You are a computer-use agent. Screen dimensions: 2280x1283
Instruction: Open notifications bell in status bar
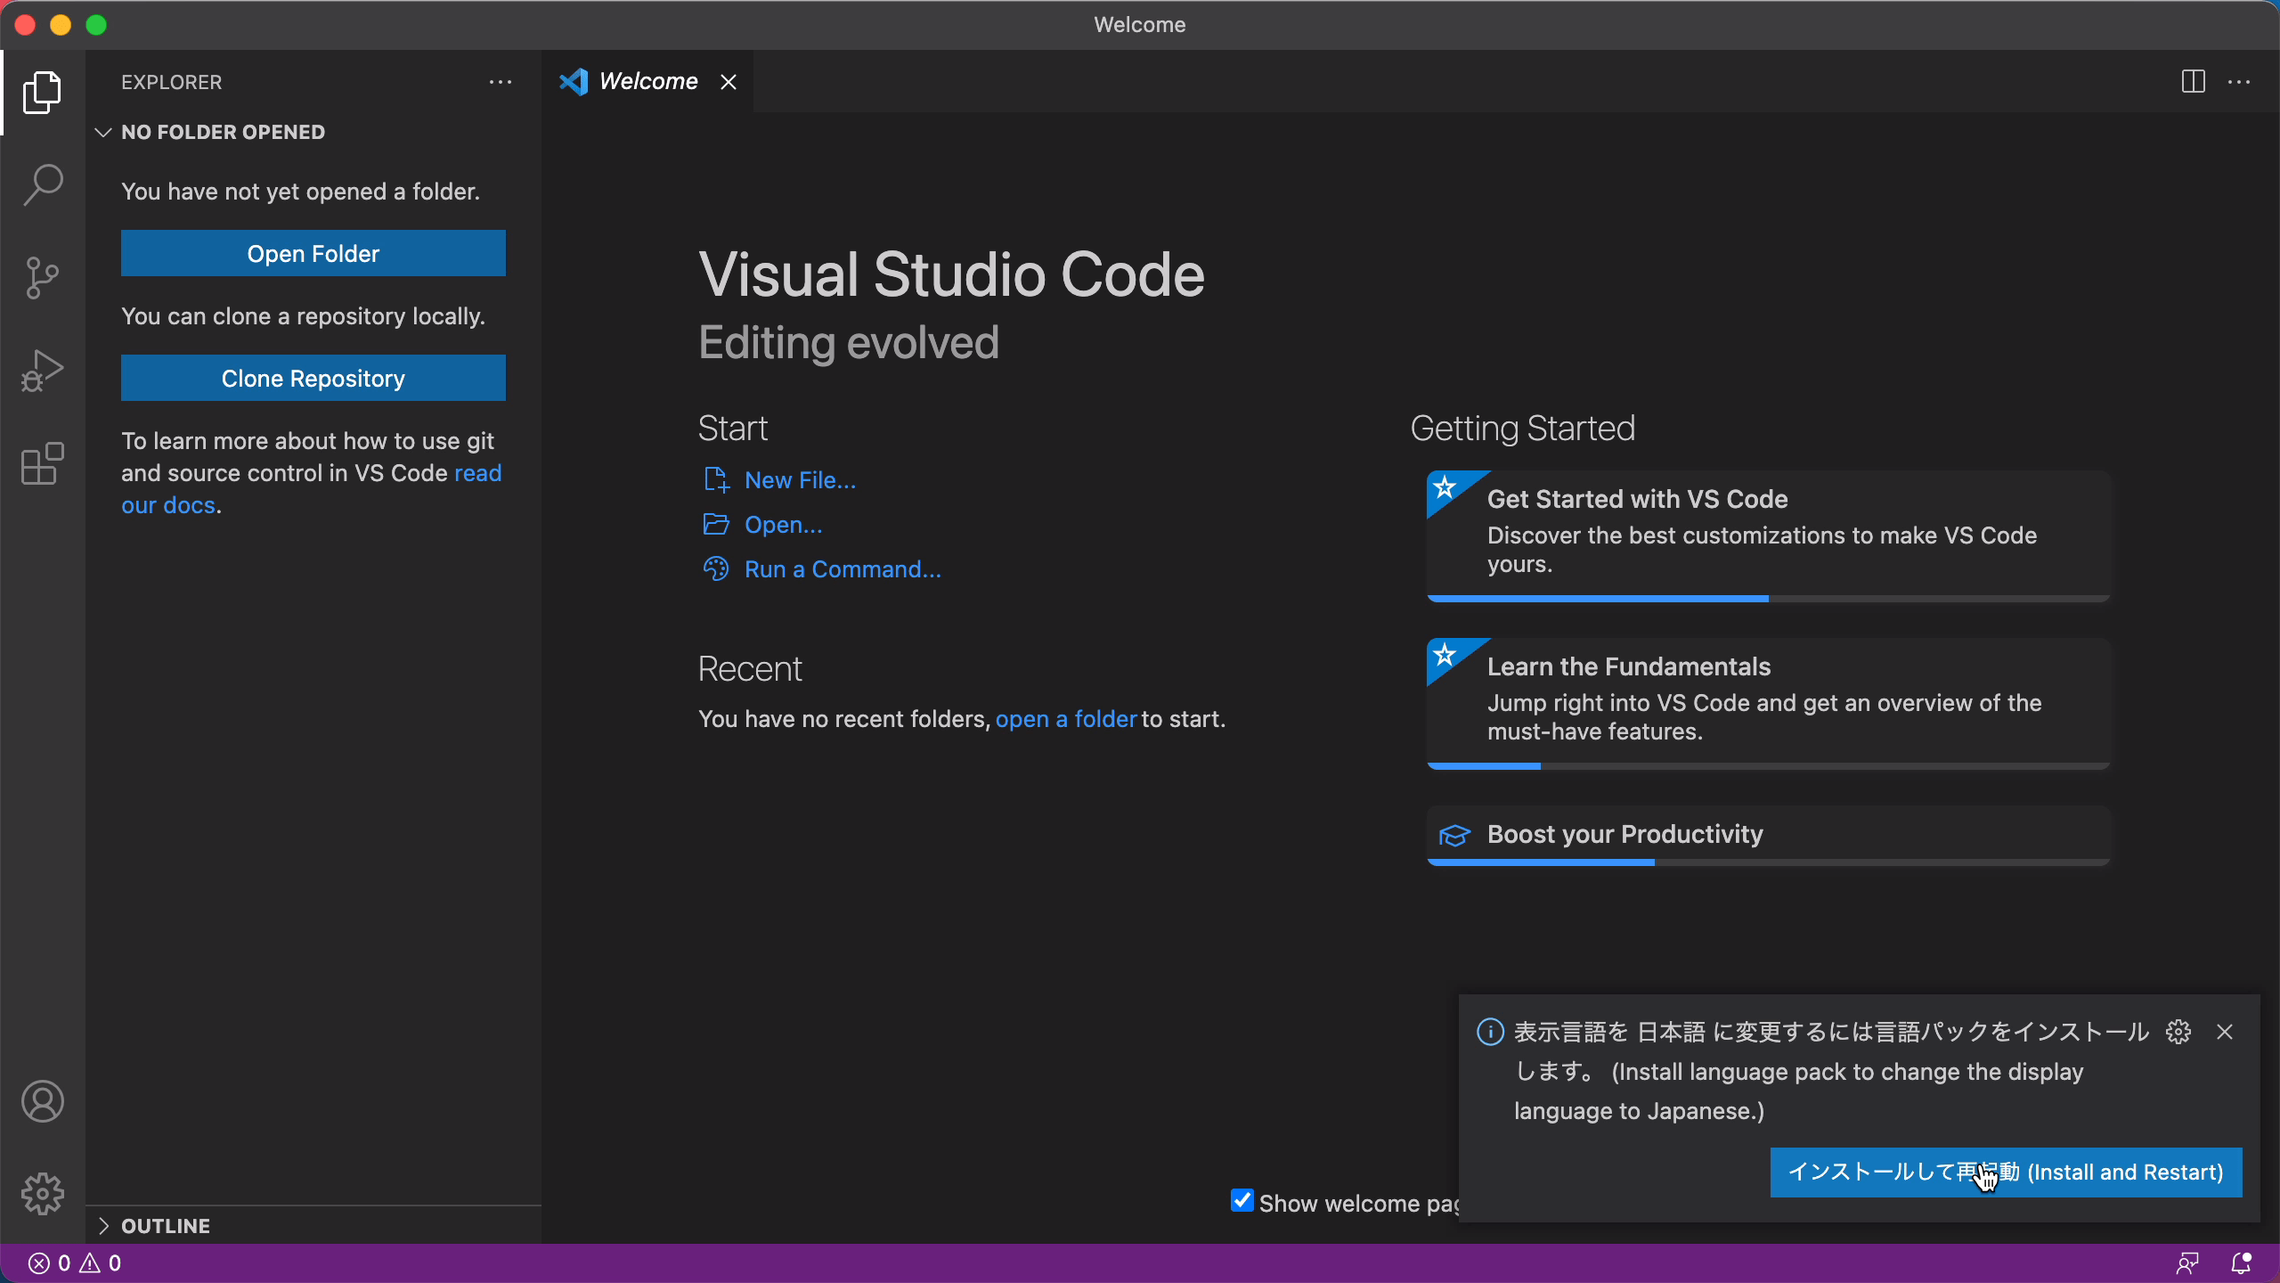tap(2242, 1263)
